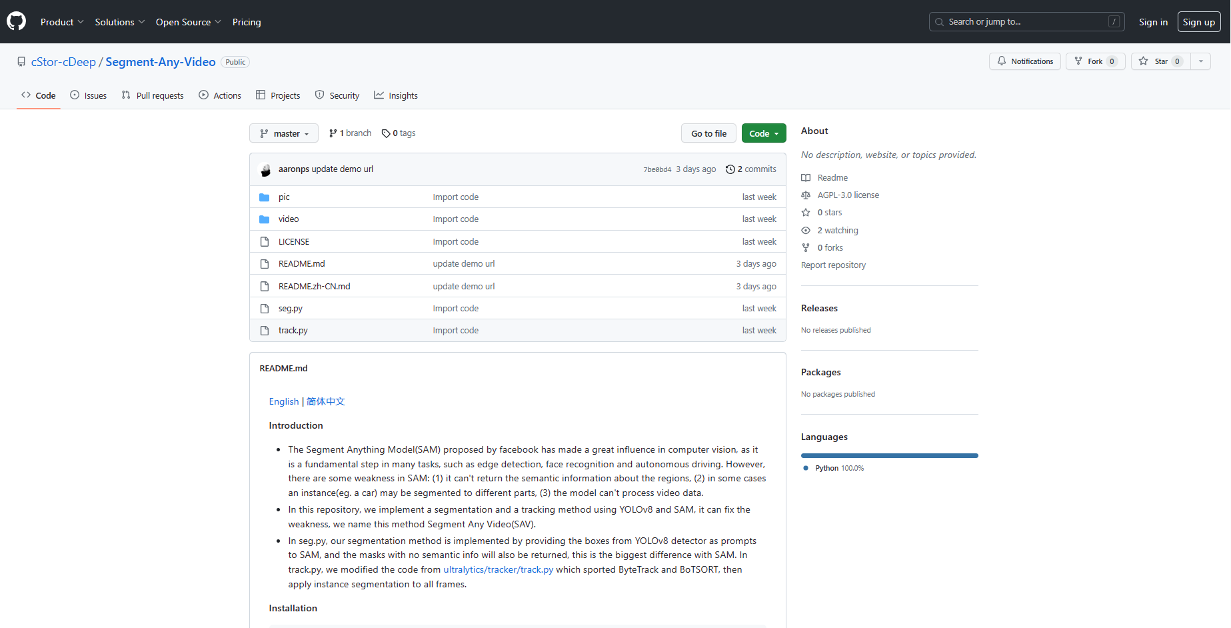Switch to the Issues tab
The width and height of the screenshot is (1231, 628).
(89, 95)
